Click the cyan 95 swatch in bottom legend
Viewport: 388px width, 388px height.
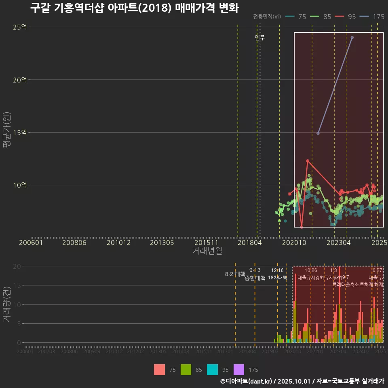[x=212, y=369]
